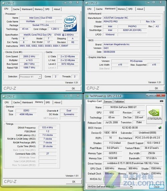Close the GPU-Z window with red X

click(161, 95)
